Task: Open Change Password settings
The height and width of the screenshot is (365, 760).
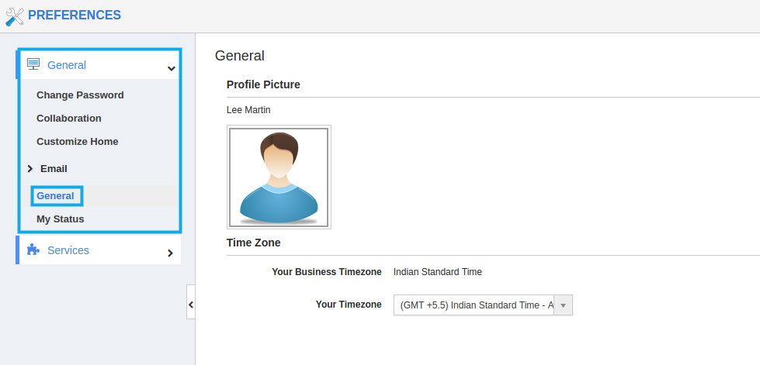Action: point(80,95)
